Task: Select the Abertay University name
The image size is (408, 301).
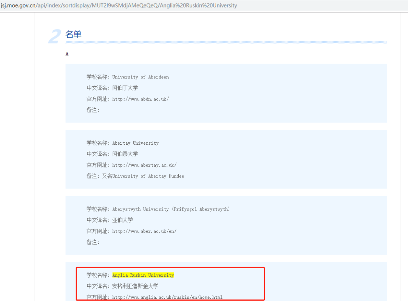Action: point(135,143)
